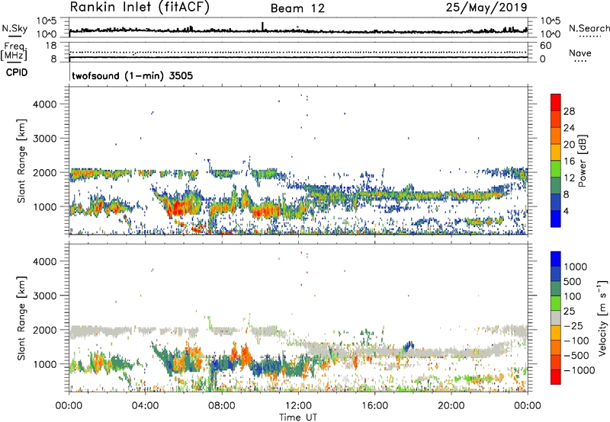Image resolution: width=610 pixels, height=422 pixels.
Task: Click the '18' frequency axis tick label
Action: point(50,46)
